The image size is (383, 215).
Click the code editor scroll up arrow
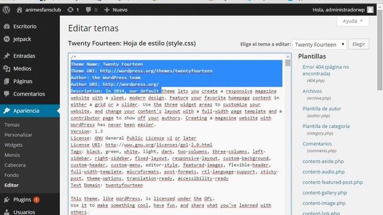288,57
